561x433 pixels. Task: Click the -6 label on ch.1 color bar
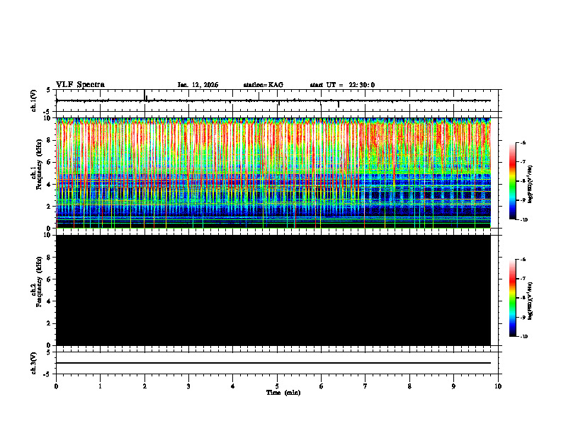(x=523, y=142)
